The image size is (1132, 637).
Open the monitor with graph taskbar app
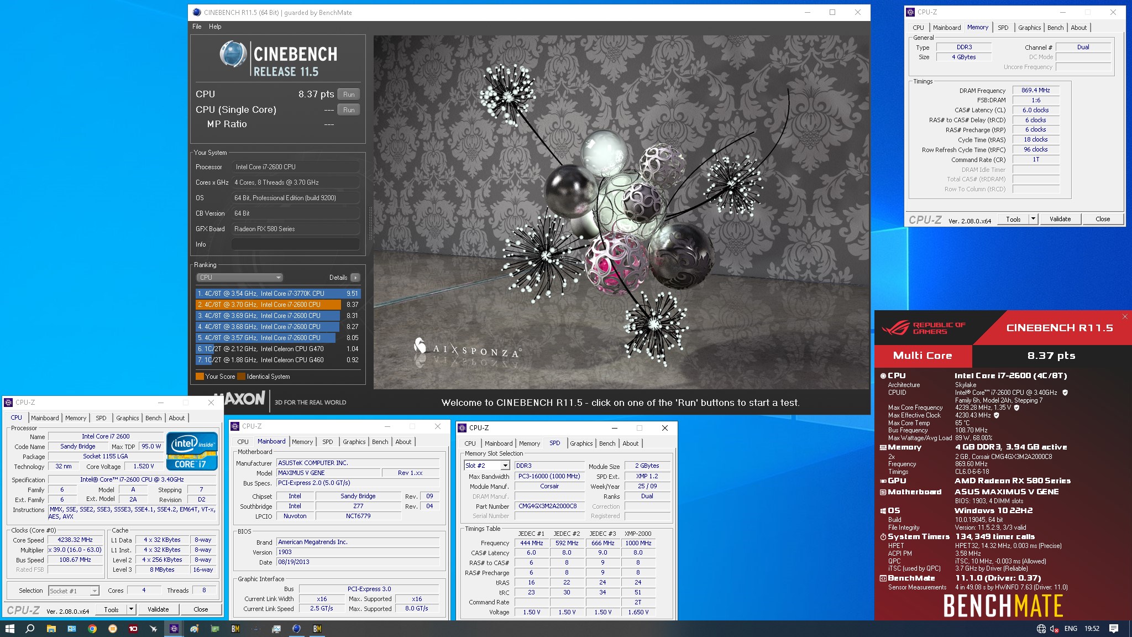point(276,629)
